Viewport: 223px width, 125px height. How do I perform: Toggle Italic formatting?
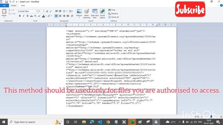coord(24,16)
